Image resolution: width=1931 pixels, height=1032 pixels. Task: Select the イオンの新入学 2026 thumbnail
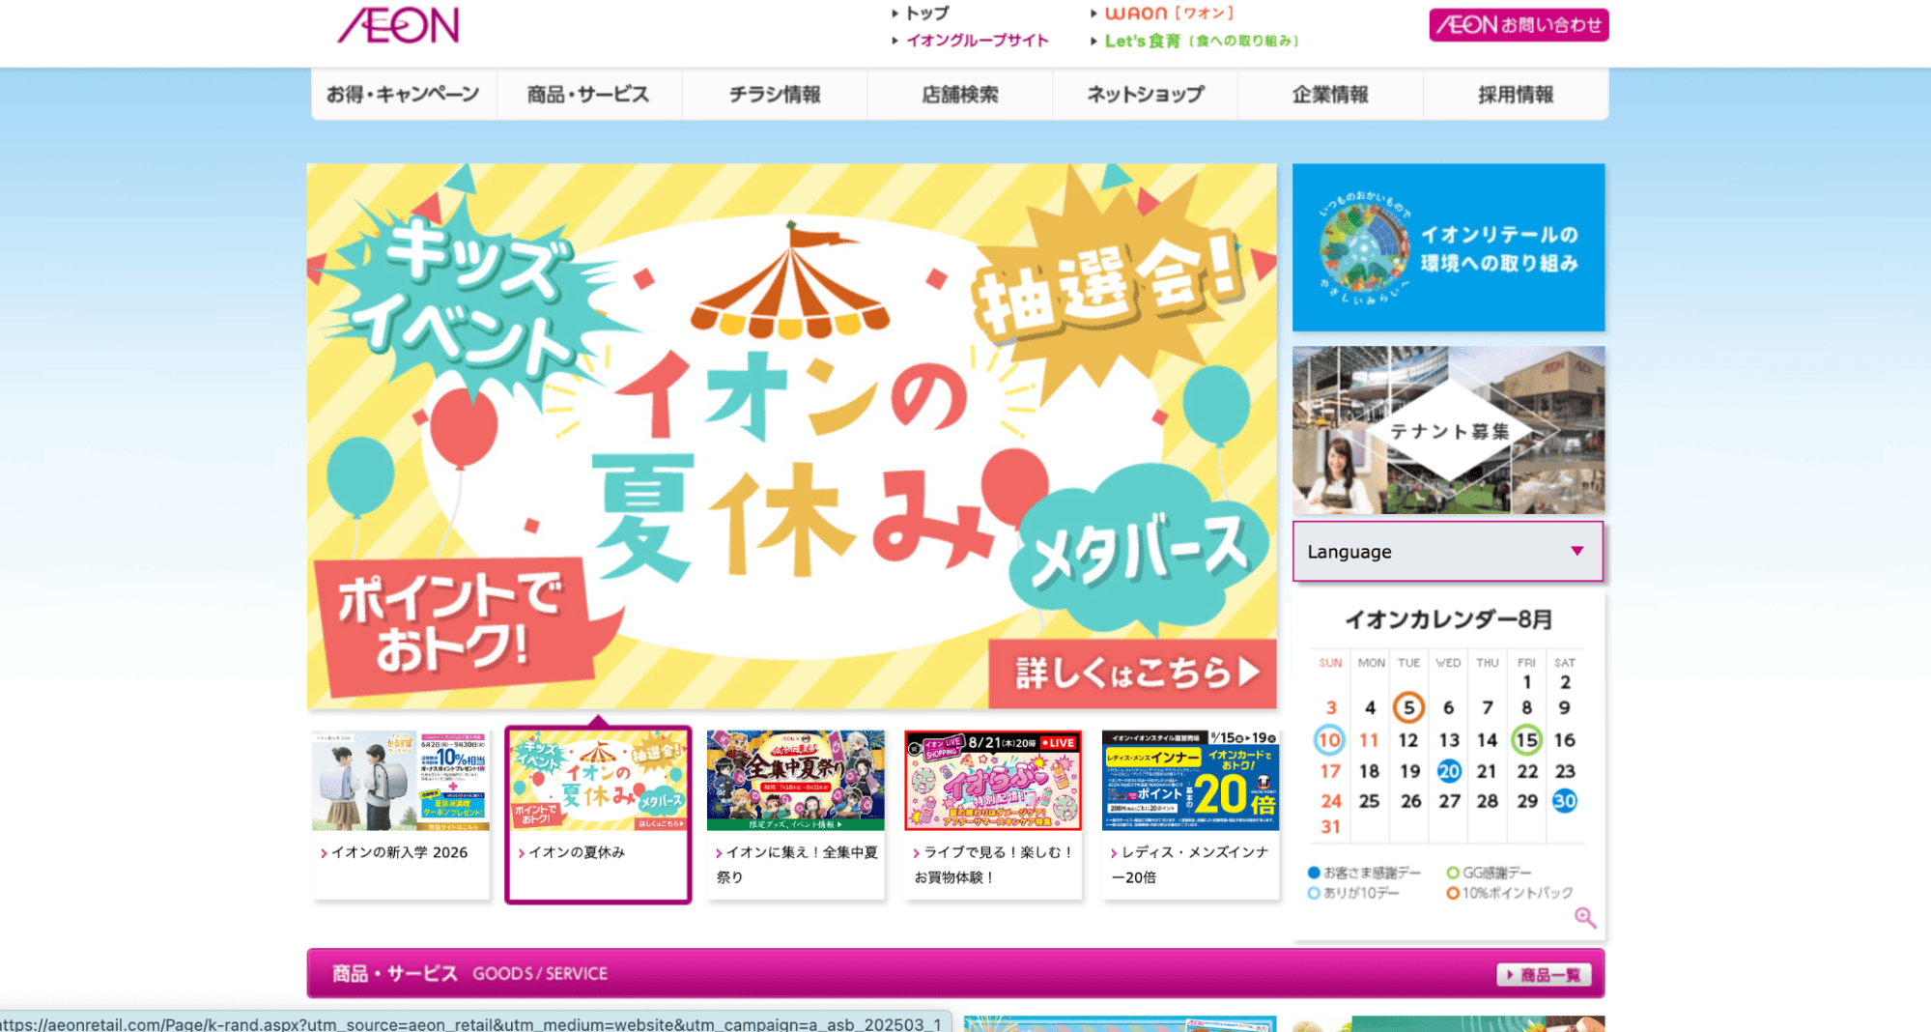tap(400, 815)
